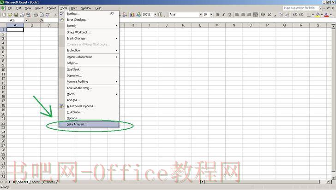Click the Print icon in the toolbar

(36, 15)
